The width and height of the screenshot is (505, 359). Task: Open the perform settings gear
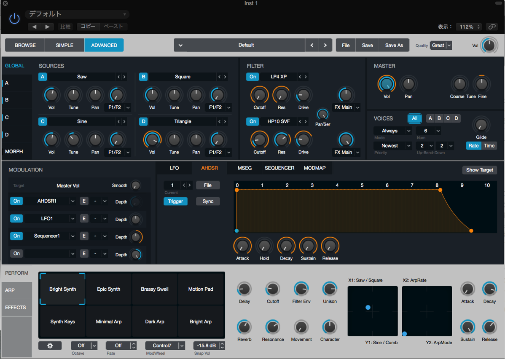click(x=50, y=346)
